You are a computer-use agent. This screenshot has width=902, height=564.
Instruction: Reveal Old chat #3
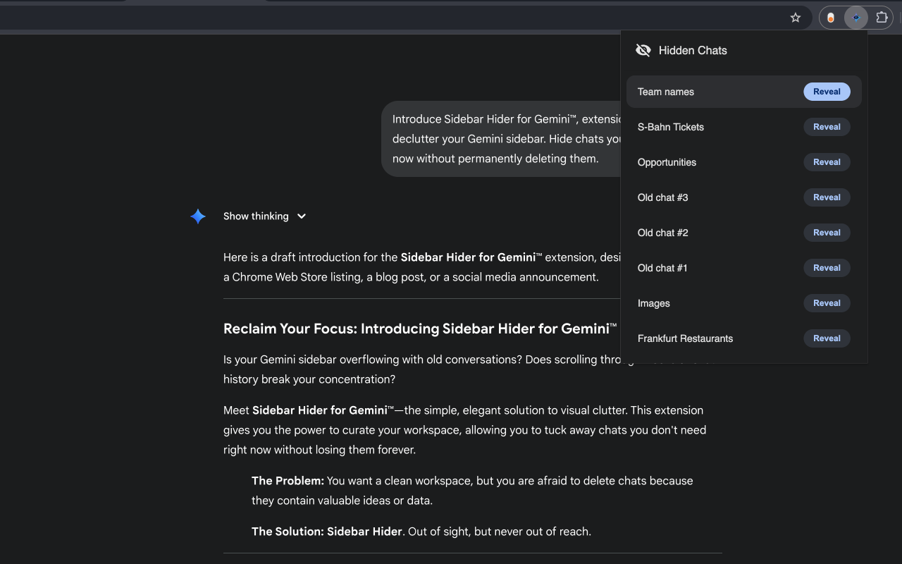coord(827,197)
